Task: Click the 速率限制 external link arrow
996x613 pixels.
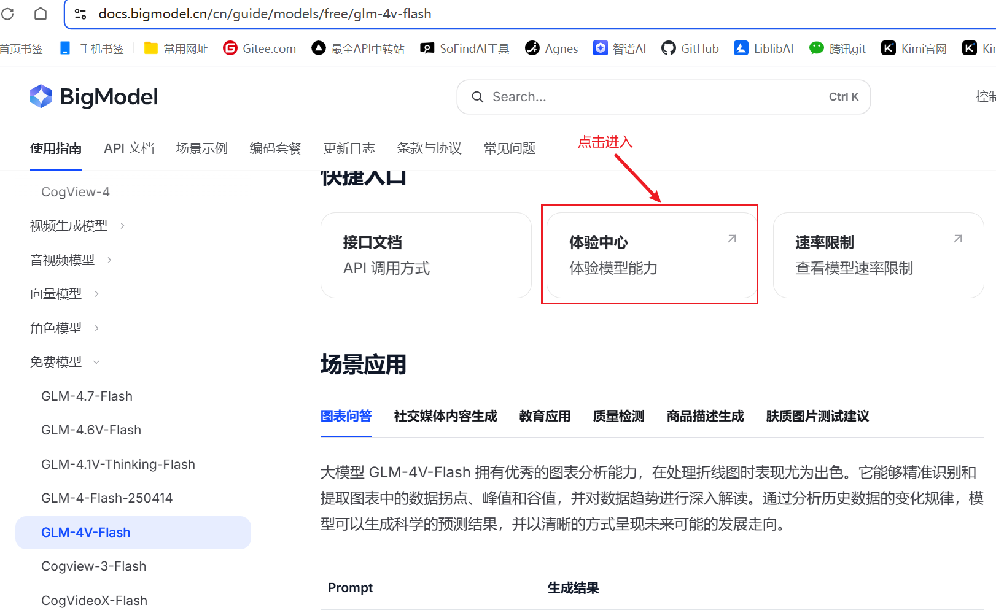Action: click(x=958, y=239)
